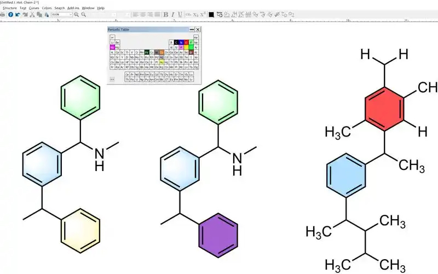Apply the Subscript X₂ formatting
The width and height of the screenshot is (438, 274).
coord(195,14)
